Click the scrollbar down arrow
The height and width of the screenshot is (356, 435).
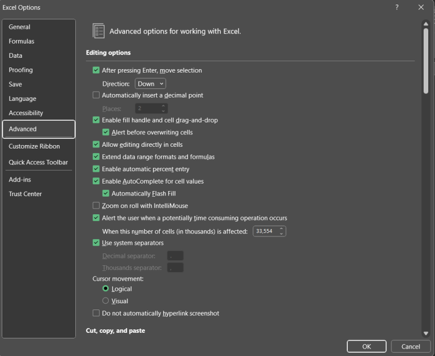pyautogui.click(x=426, y=333)
